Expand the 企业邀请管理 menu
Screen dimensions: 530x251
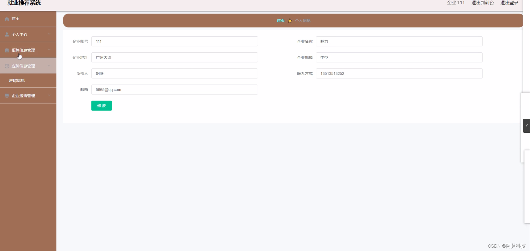pos(28,96)
